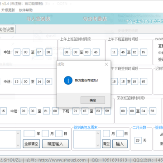This screenshot has height=163, width=163.
Task: Click the 下午下班 start minute field 15
Action: tap(123, 81)
